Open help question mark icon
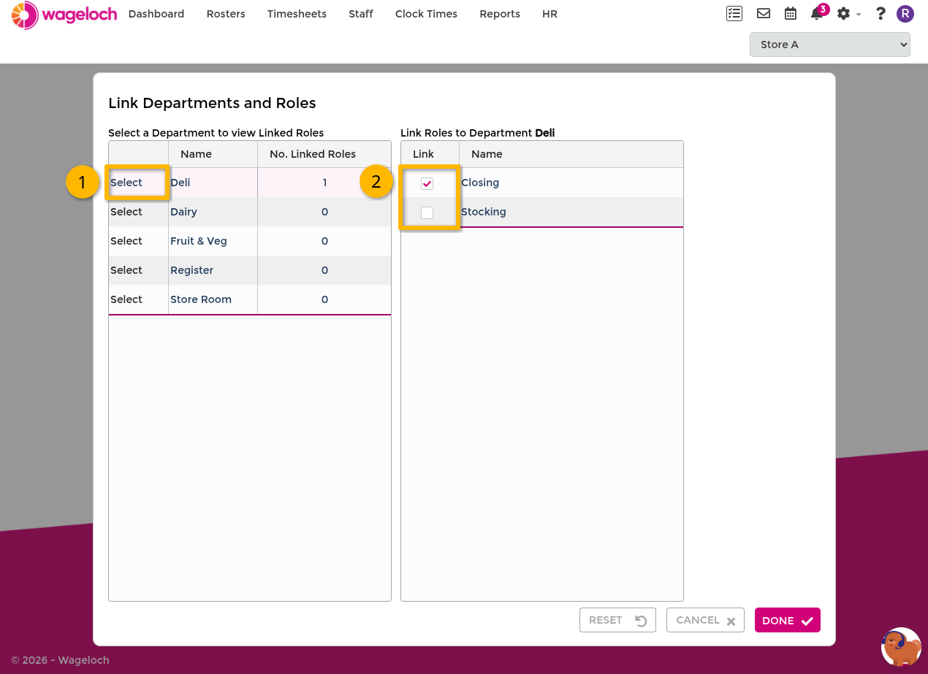 [x=881, y=13]
